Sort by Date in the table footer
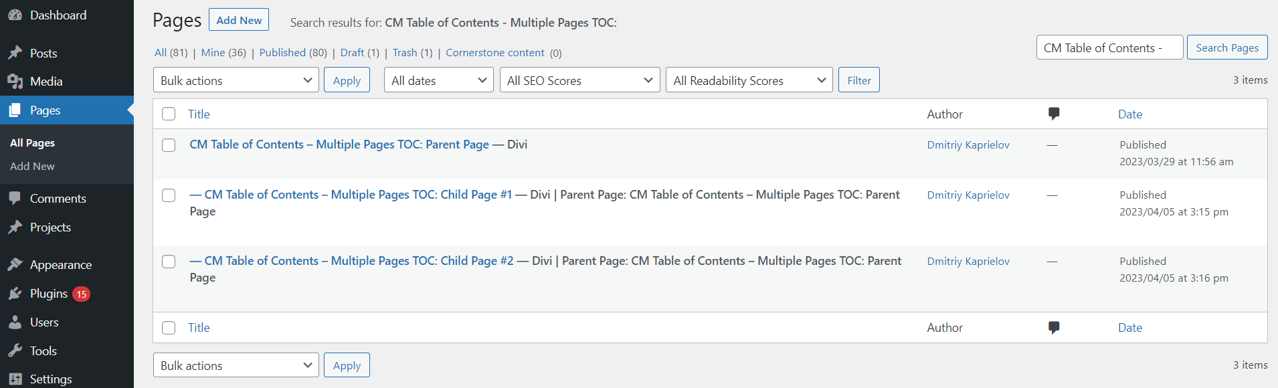Image resolution: width=1278 pixels, height=388 pixels. pyautogui.click(x=1130, y=328)
